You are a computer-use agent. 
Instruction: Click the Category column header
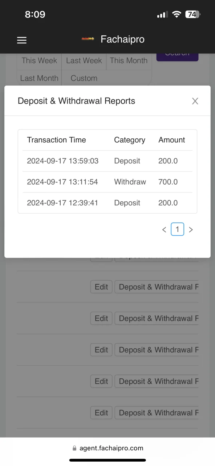[130, 140]
